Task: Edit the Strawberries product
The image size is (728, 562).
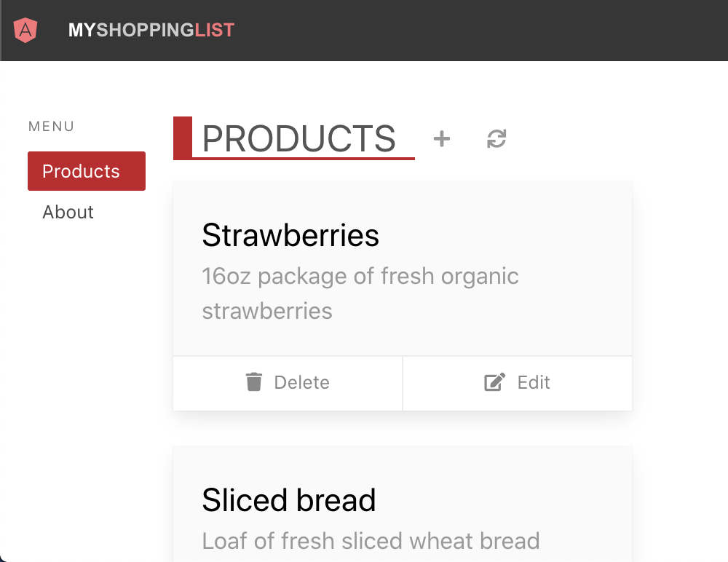Action: point(518,382)
